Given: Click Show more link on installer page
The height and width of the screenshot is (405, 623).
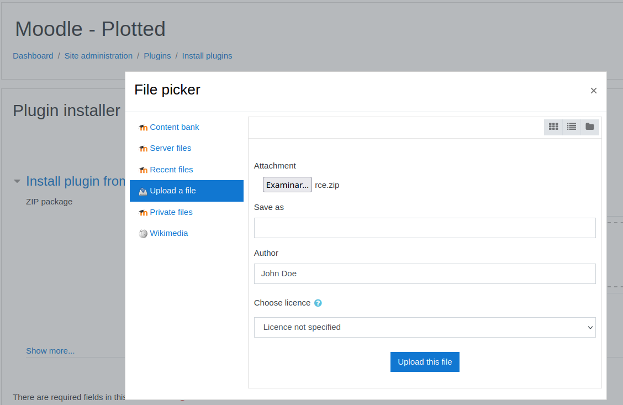Looking at the screenshot, I should (x=50, y=351).
